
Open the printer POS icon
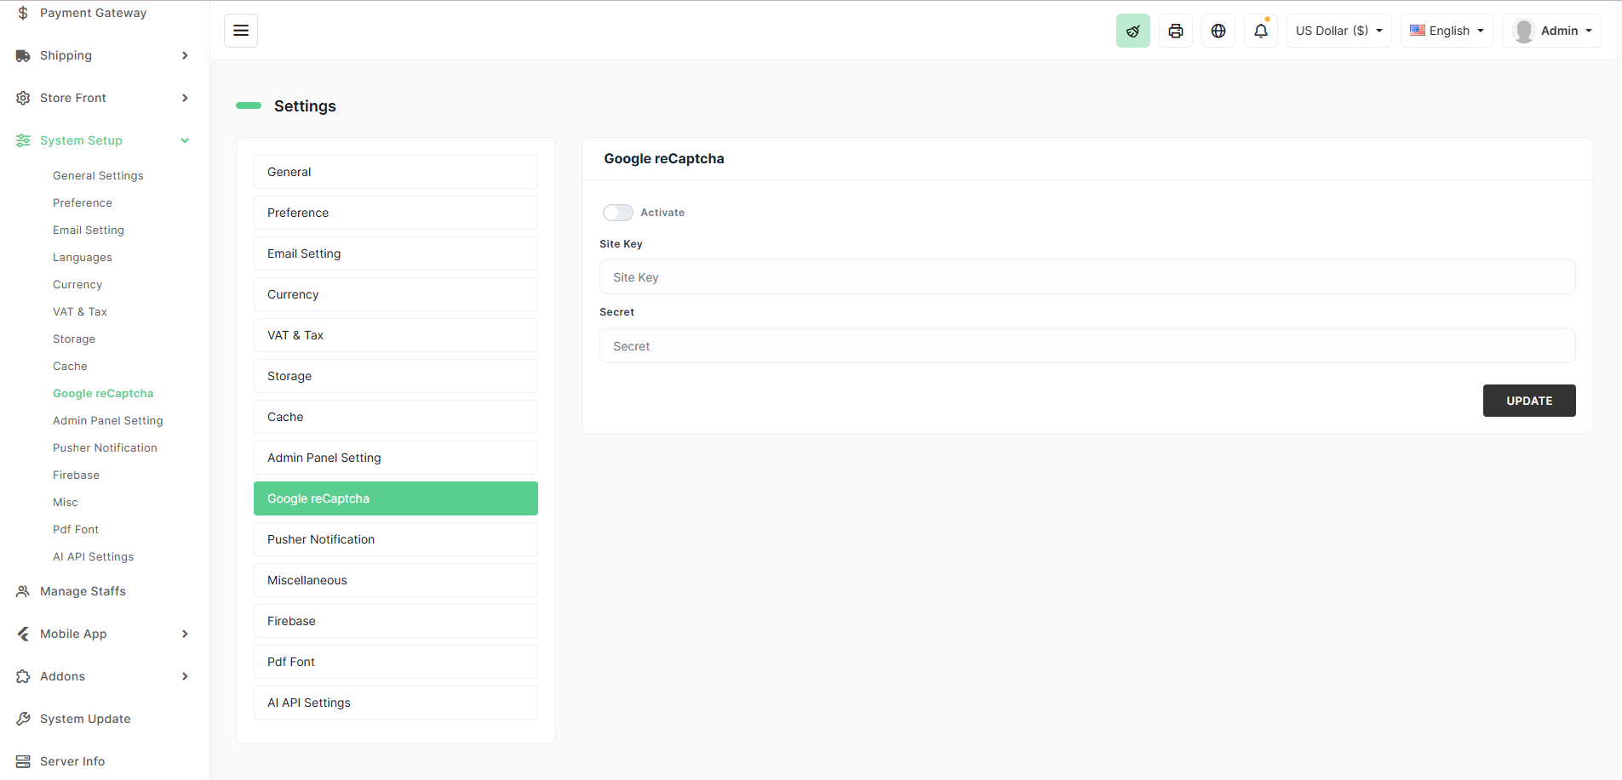point(1175,31)
